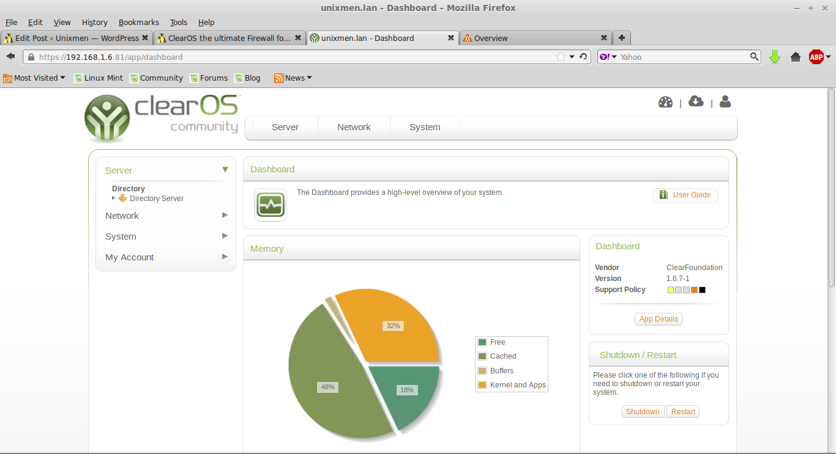Bookmark this page with the star icon
The height and width of the screenshot is (454, 836).
coord(561,57)
